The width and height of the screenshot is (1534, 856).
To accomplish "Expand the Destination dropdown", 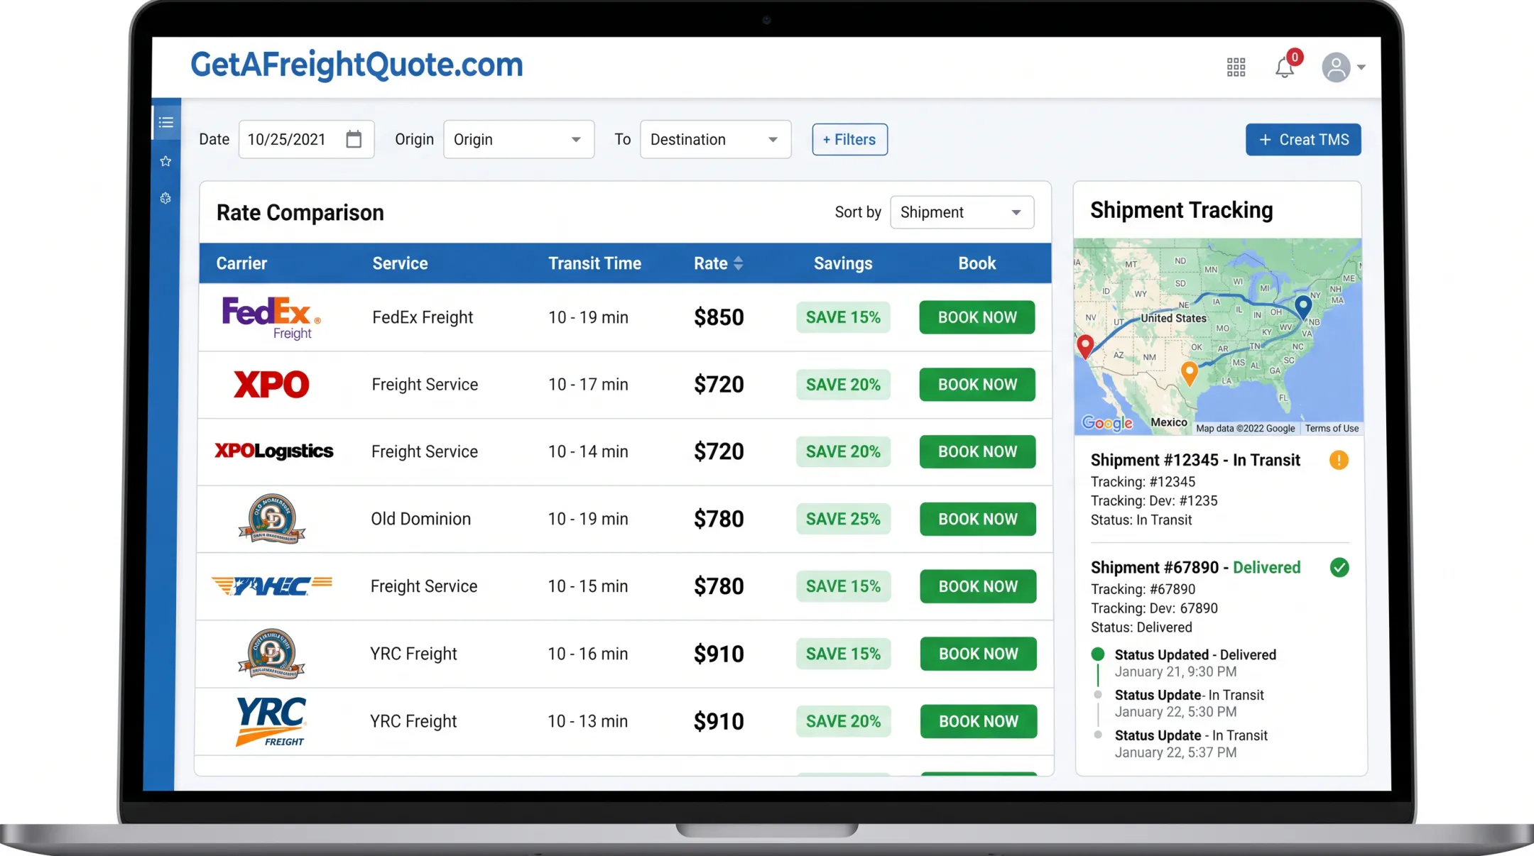I will click(x=715, y=139).
